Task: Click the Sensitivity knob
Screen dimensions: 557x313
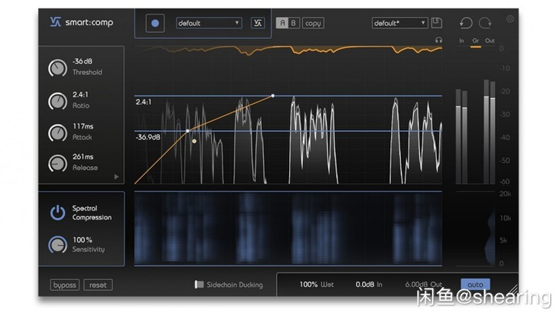Action: pyautogui.click(x=57, y=244)
